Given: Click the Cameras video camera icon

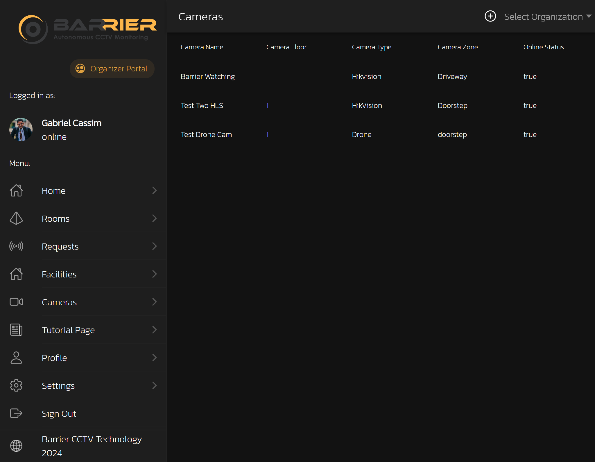Looking at the screenshot, I should pyautogui.click(x=16, y=302).
